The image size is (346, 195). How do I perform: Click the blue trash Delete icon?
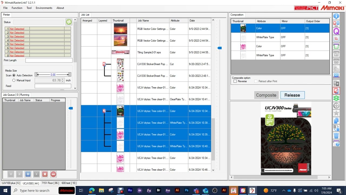coord(336,135)
